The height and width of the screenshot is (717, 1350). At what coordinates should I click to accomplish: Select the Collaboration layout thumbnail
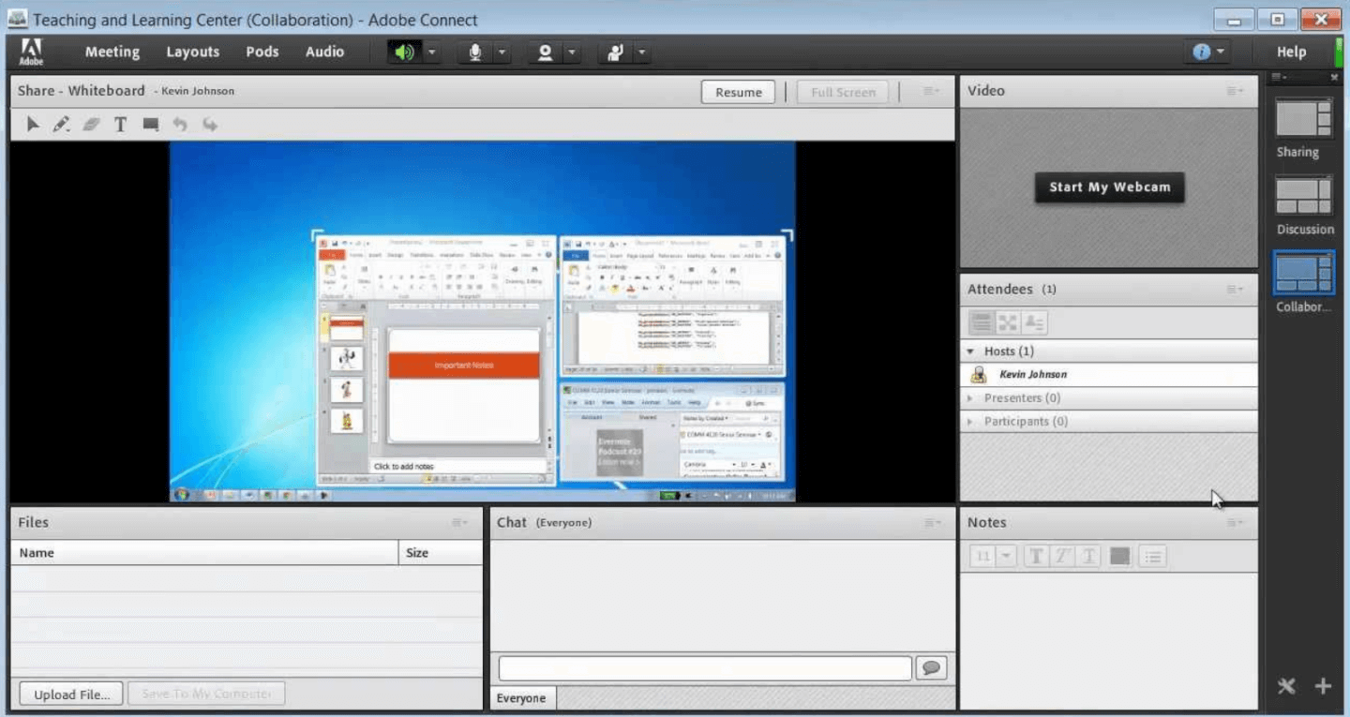pos(1304,274)
